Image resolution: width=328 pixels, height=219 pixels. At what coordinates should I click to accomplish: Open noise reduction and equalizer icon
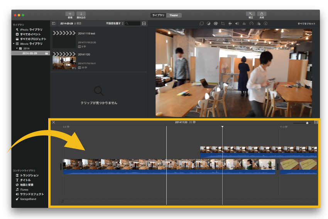[244, 24]
